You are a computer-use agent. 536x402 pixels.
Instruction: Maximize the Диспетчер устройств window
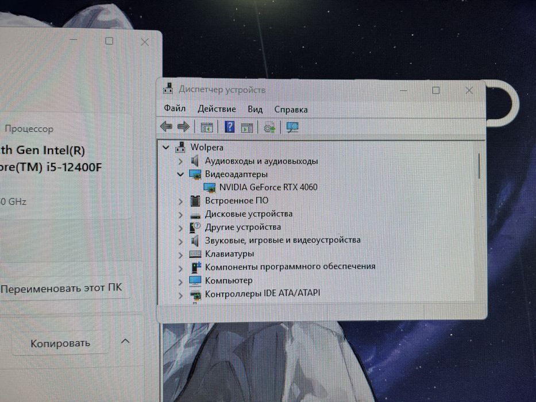coord(436,90)
